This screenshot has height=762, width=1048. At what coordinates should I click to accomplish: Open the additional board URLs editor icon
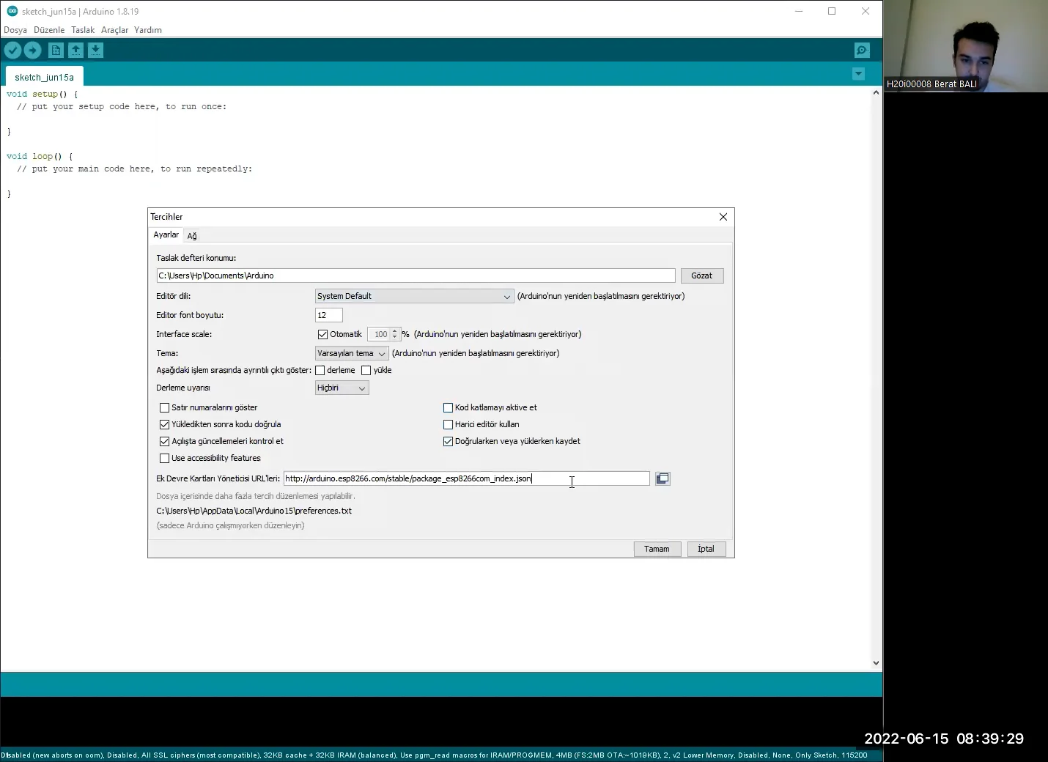(x=663, y=478)
